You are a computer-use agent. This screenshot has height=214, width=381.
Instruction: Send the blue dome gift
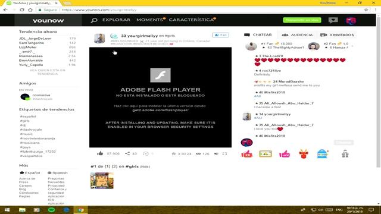click(x=323, y=154)
